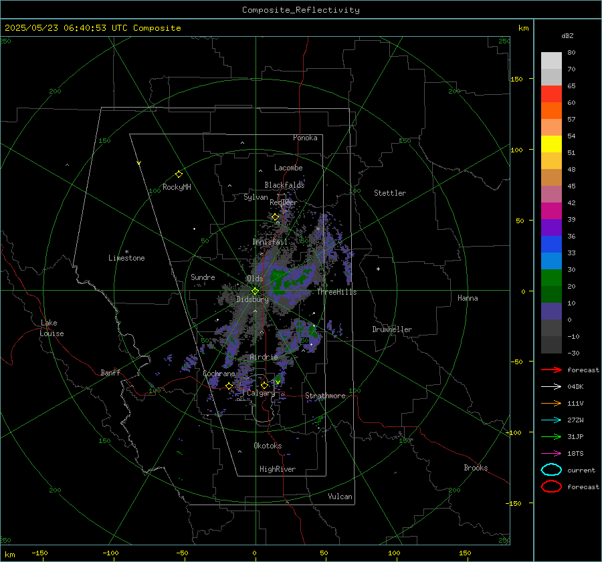This screenshot has width=602, height=562.
Task: Click the Sylvan label
Action: click(256, 197)
